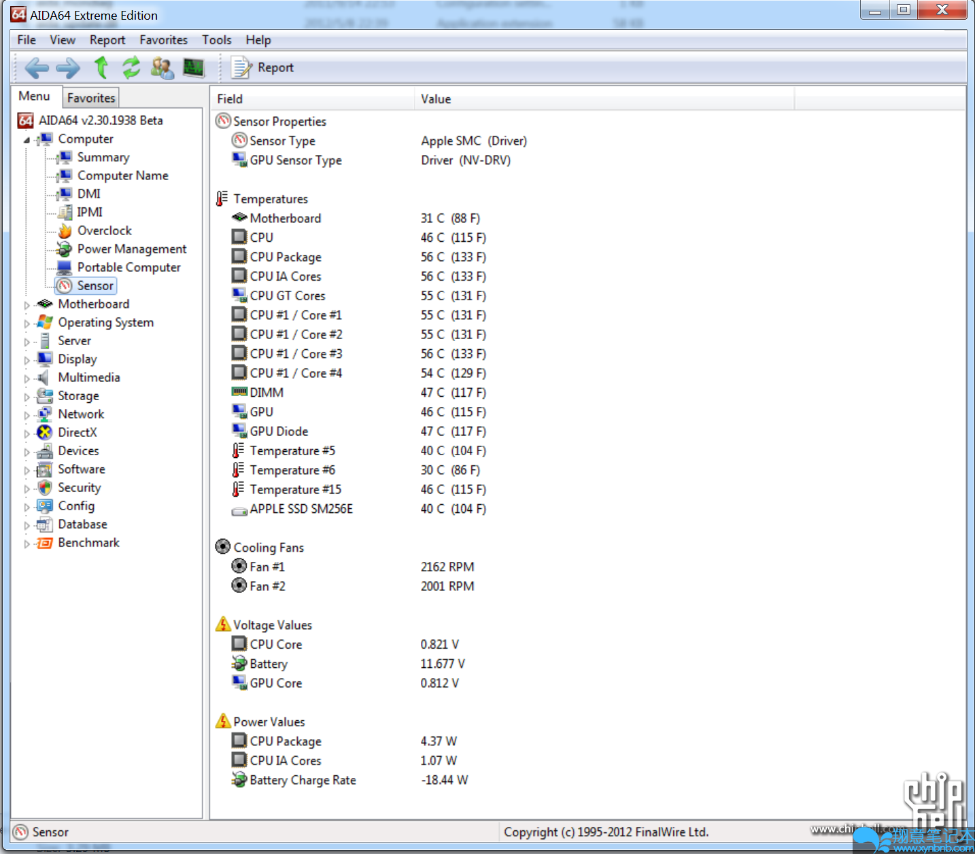The height and width of the screenshot is (854, 975).
Task: Click the Storage drive icon in tree
Action: (45, 396)
